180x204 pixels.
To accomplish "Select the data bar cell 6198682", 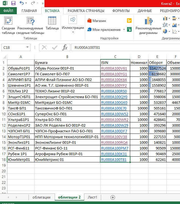I will click(157, 74).
